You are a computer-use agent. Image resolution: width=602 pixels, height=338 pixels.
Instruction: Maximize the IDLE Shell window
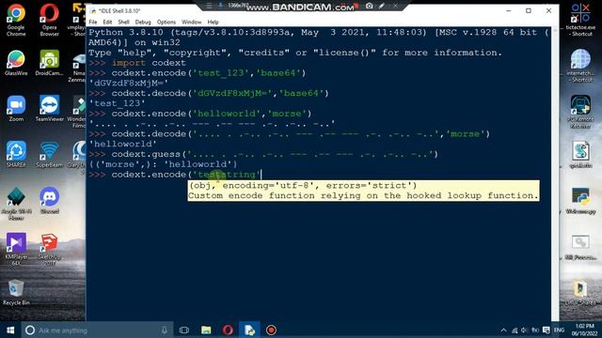529,10
